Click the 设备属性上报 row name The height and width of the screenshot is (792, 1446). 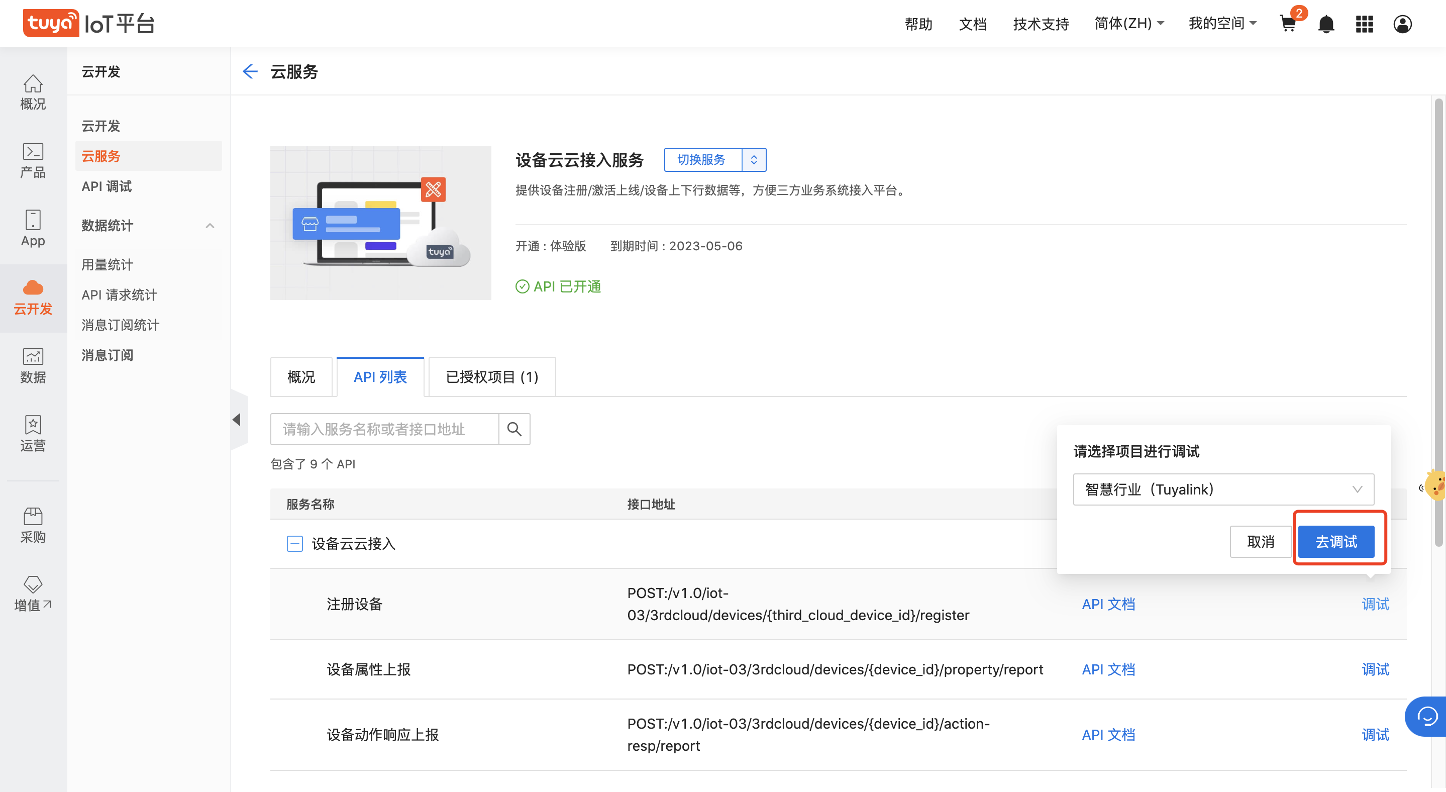[x=369, y=670]
